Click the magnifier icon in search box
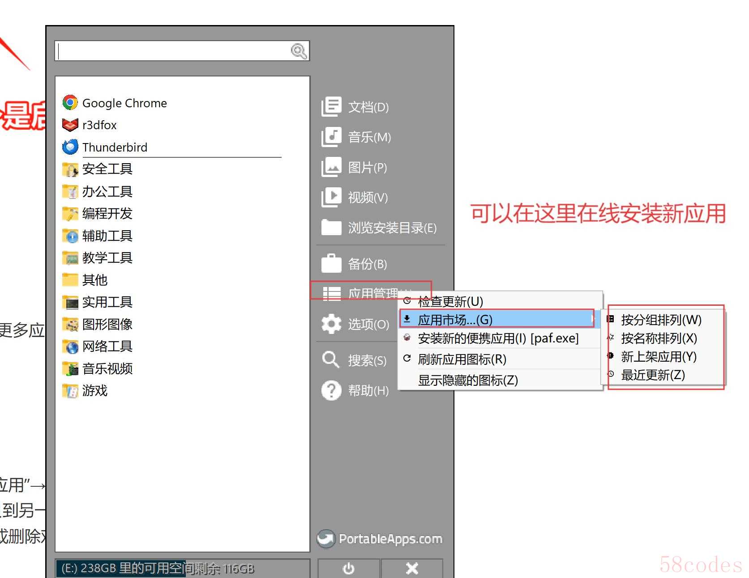The image size is (749, 578). click(299, 51)
